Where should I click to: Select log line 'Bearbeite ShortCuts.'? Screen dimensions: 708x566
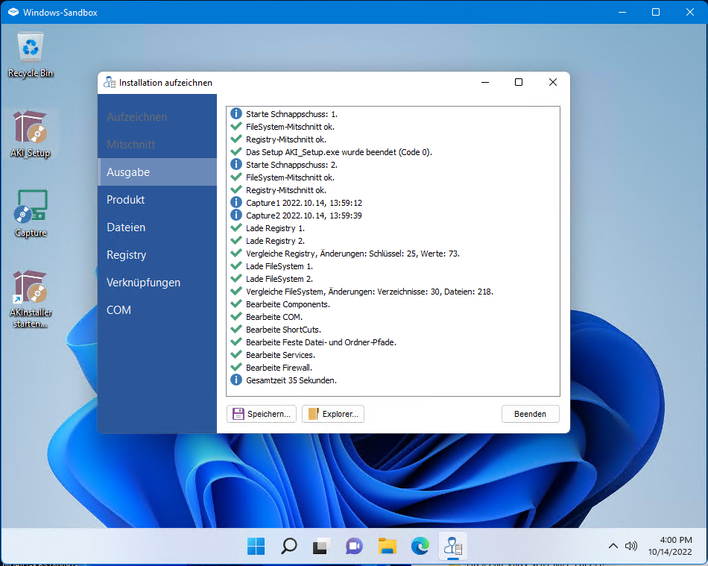point(283,330)
